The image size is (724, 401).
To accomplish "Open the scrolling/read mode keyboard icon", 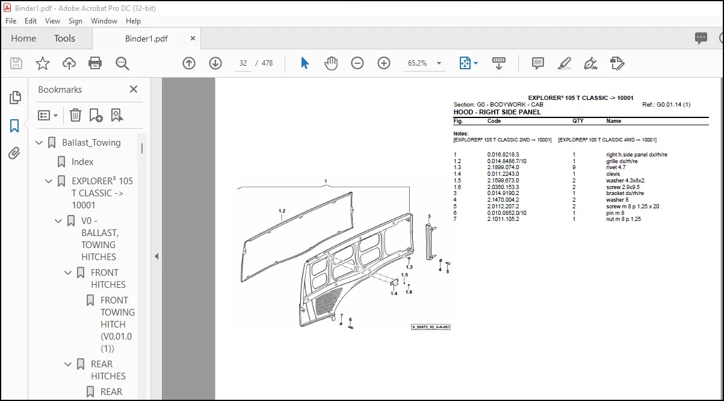I will tap(498, 63).
